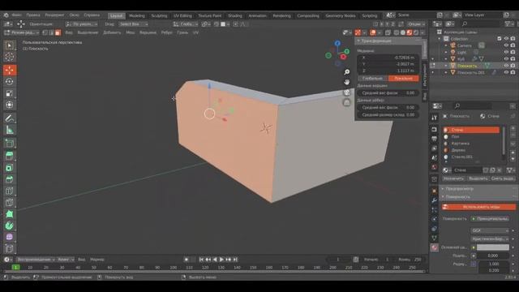
Task: Select the Edge Slide tool
Action: click(9, 248)
